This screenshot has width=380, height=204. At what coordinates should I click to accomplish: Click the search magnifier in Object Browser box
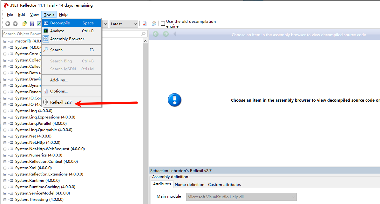coord(144,34)
